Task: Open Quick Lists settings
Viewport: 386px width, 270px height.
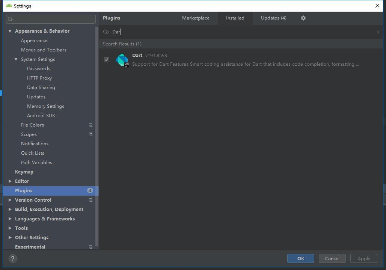Action: pos(33,153)
